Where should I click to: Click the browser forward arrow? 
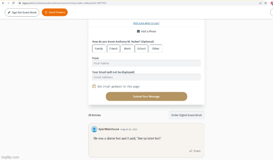(x=8, y=3)
